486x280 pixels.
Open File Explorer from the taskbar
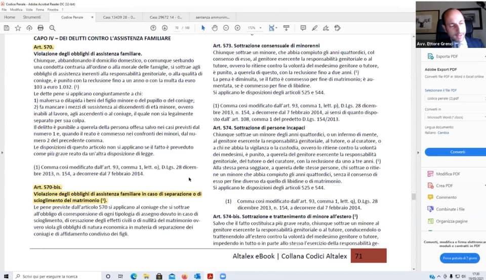pyautogui.click(x=146, y=276)
